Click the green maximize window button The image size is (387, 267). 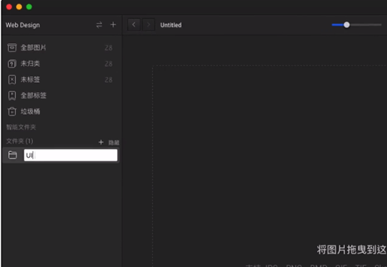(29, 7)
